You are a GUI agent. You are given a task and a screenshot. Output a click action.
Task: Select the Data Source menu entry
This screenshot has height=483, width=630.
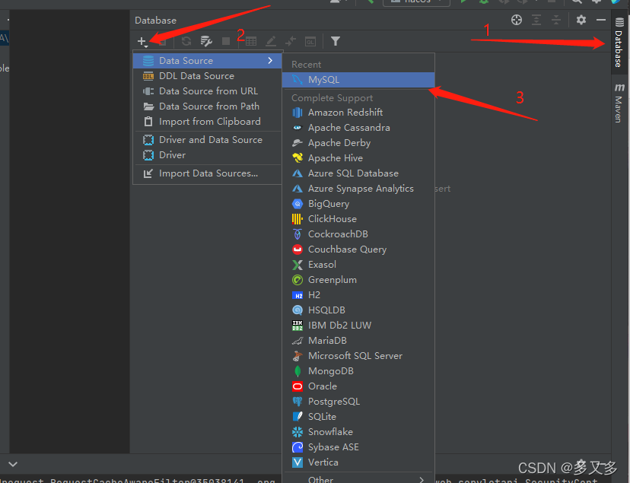(207, 61)
